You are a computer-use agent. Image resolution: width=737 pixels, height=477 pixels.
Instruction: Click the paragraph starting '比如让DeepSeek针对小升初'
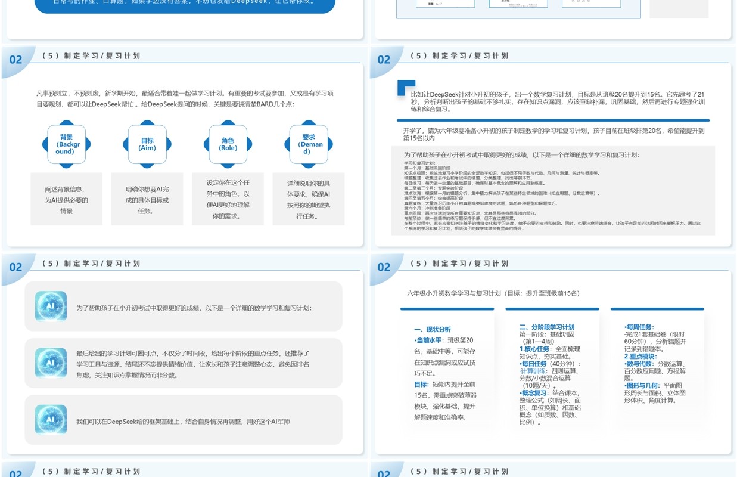[x=558, y=102]
